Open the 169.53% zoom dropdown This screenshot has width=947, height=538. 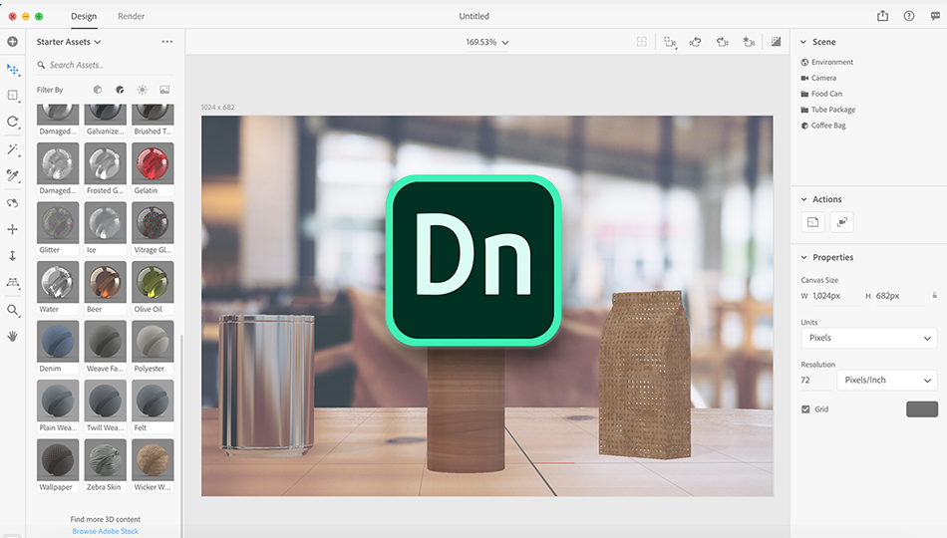[486, 42]
